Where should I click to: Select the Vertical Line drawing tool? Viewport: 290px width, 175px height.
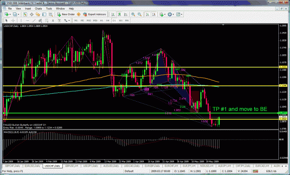pyautogui.click(x=21, y=20)
